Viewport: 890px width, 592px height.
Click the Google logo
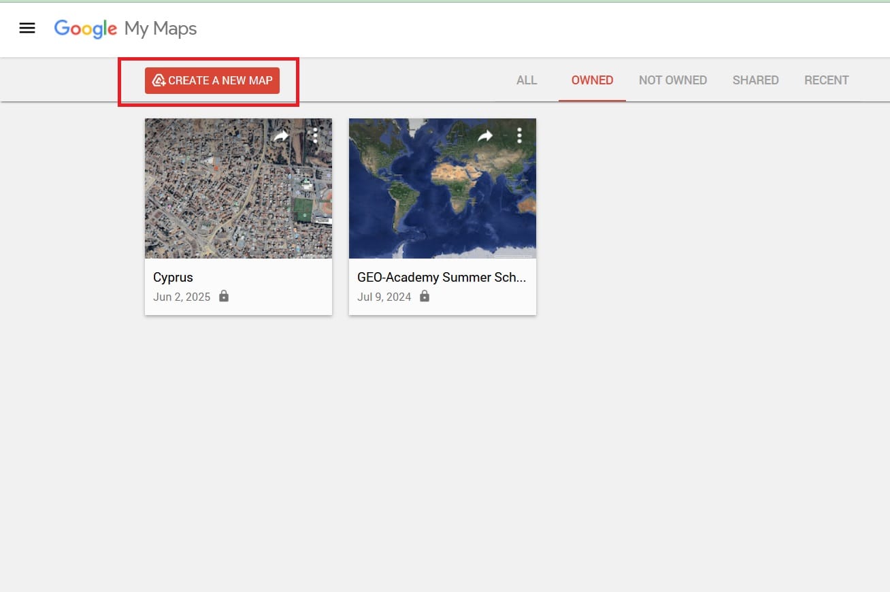point(86,29)
